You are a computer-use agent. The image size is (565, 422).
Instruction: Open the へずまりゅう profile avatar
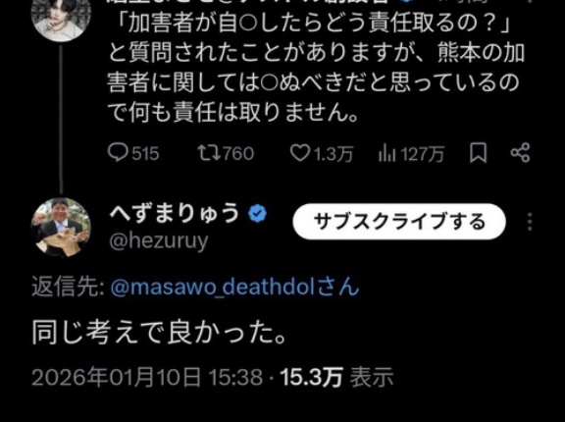click(61, 227)
